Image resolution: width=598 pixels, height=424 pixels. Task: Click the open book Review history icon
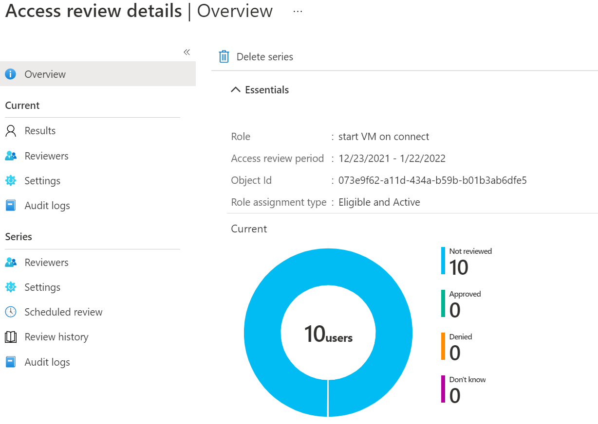point(11,337)
